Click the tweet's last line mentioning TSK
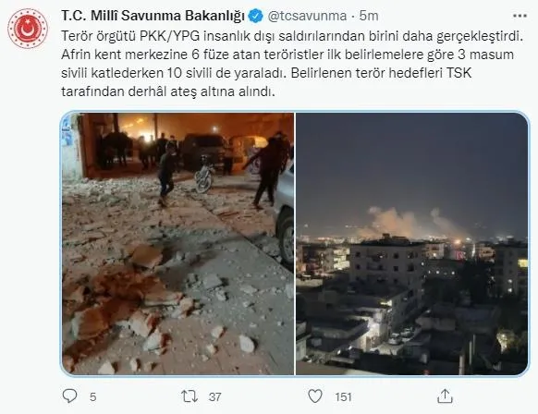 click(x=168, y=91)
